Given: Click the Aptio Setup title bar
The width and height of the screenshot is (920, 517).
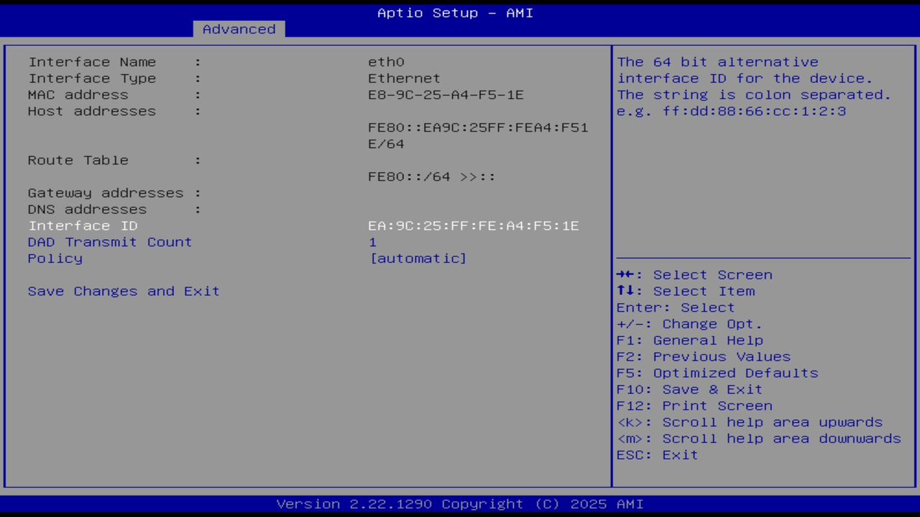Looking at the screenshot, I should (455, 13).
